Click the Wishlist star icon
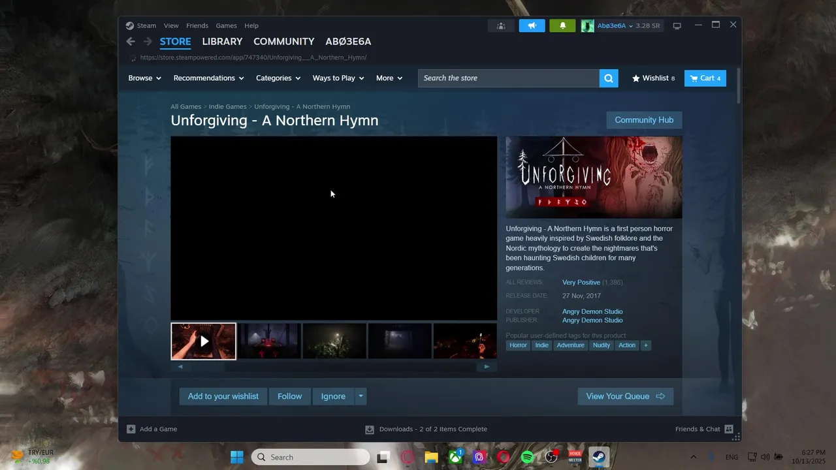This screenshot has width=836, height=470. 635,78
